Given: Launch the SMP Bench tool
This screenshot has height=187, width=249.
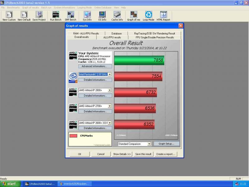Looking at the screenshot, I should tap(71, 16).
